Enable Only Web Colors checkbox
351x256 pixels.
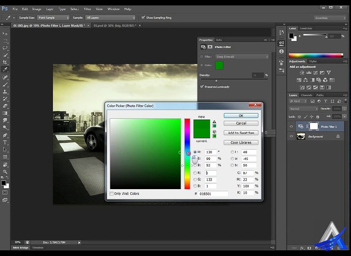click(x=112, y=193)
